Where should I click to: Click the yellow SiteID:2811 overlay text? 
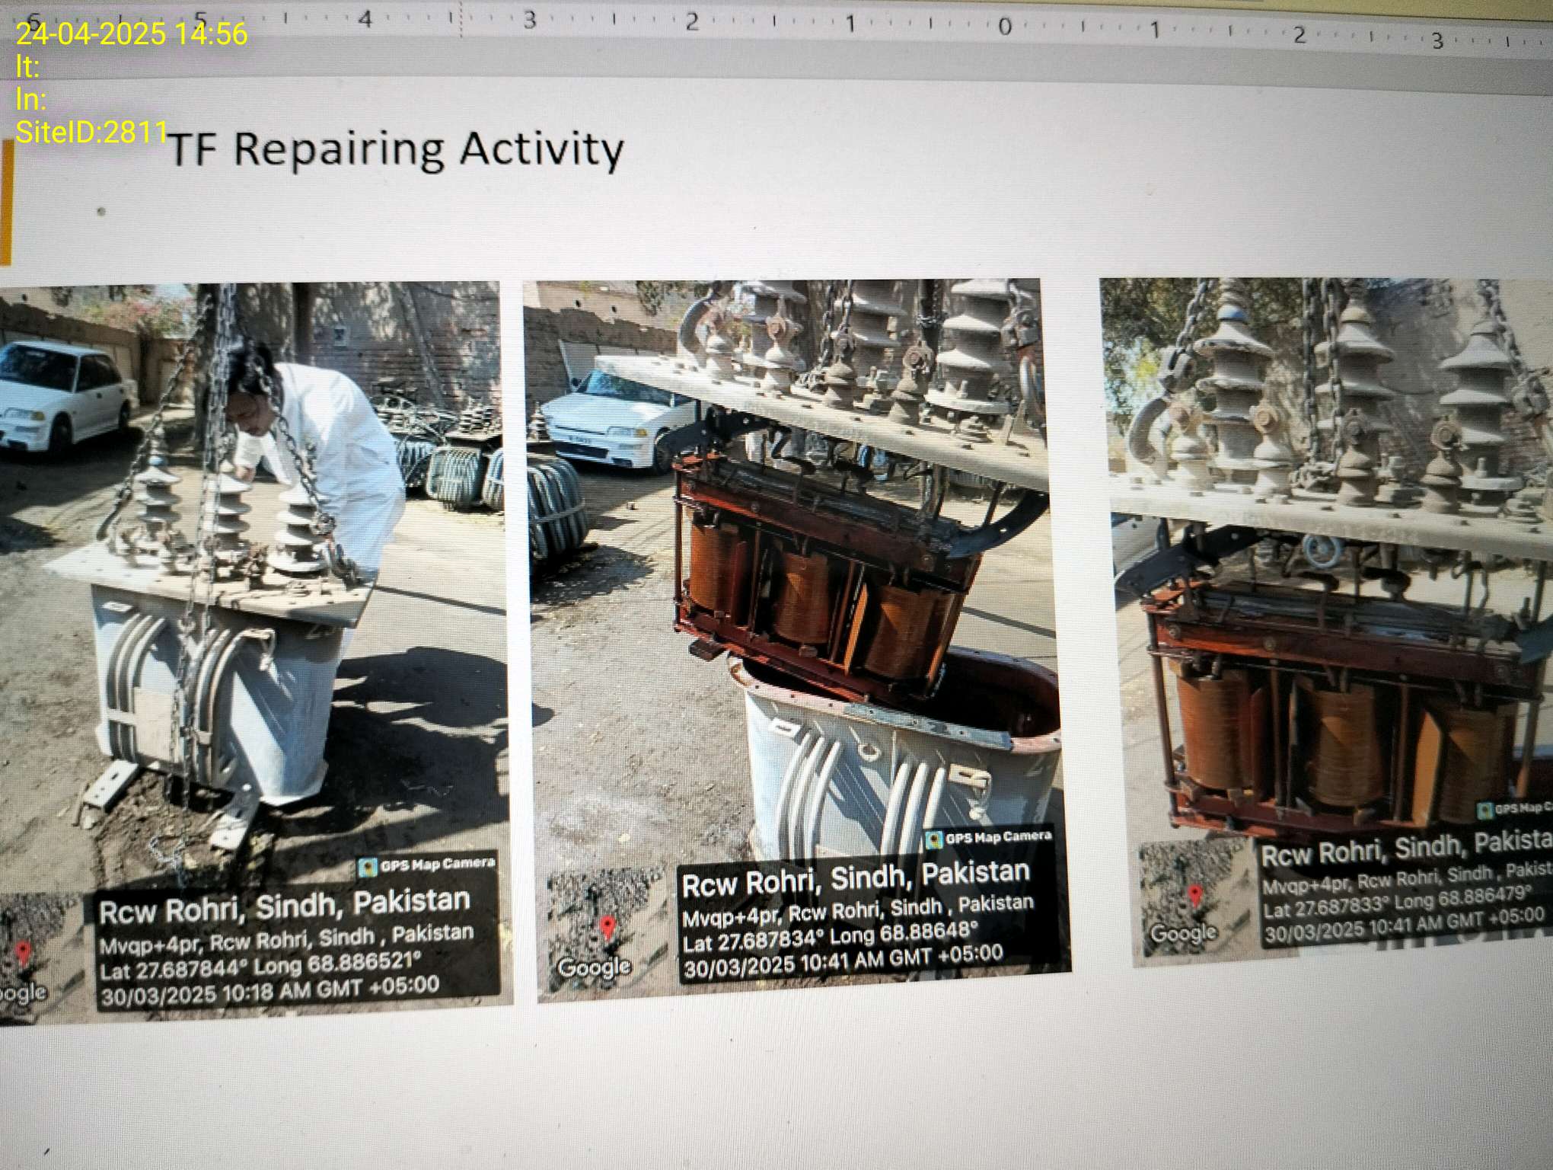pos(91,133)
